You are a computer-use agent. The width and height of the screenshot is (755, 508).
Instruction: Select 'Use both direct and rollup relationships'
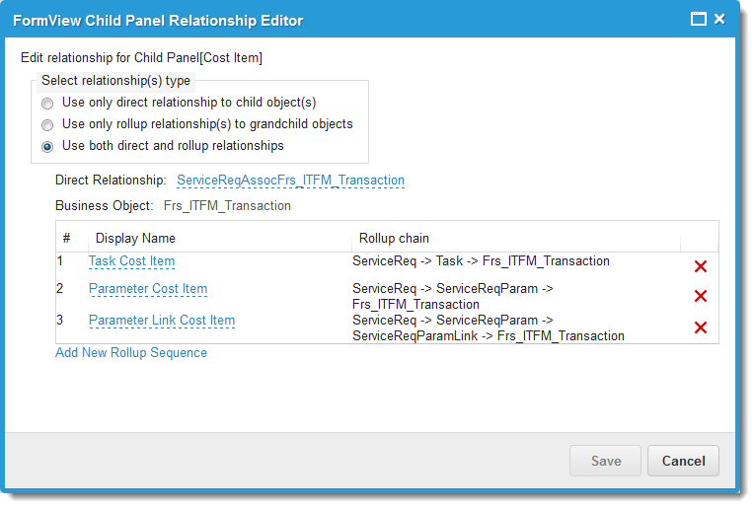click(47, 147)
